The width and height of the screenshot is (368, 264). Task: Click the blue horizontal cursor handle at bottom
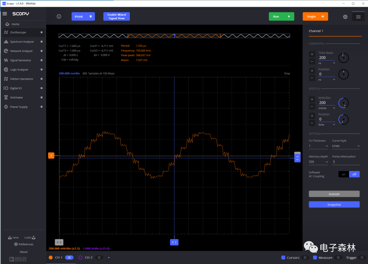[174, 242]
